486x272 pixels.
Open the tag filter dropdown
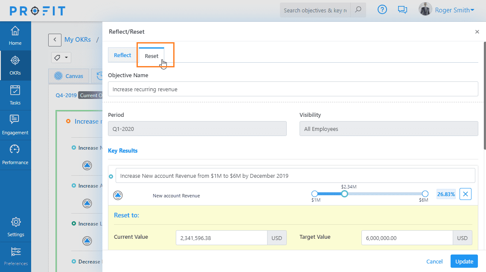point(61,58)
